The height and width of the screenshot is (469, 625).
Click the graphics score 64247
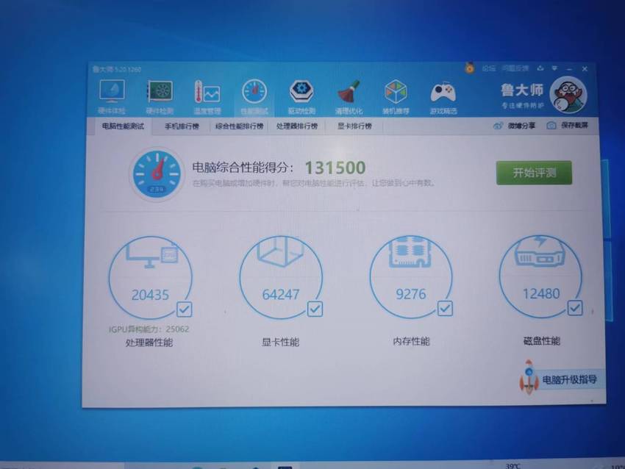pos(281,295)
